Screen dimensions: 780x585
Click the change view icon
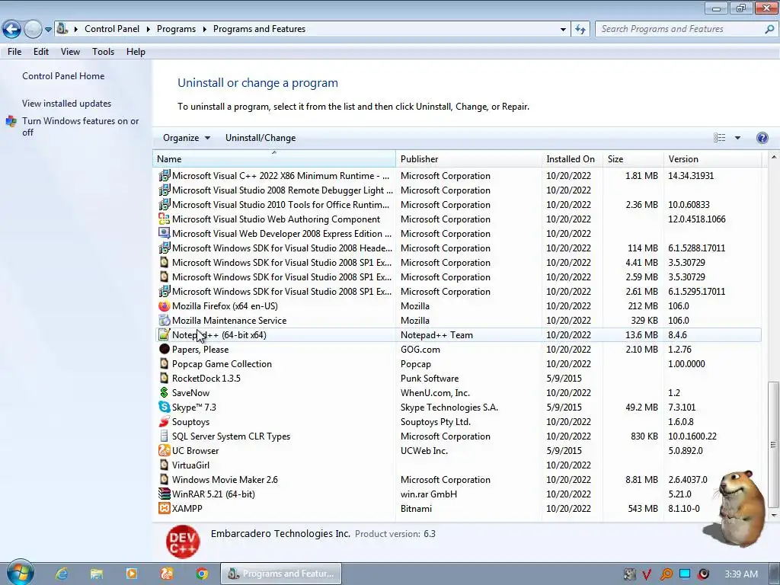[x=719, y=138]
